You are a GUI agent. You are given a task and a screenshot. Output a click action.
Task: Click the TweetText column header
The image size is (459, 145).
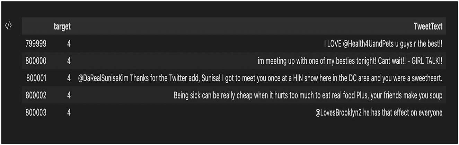(428, 27)
